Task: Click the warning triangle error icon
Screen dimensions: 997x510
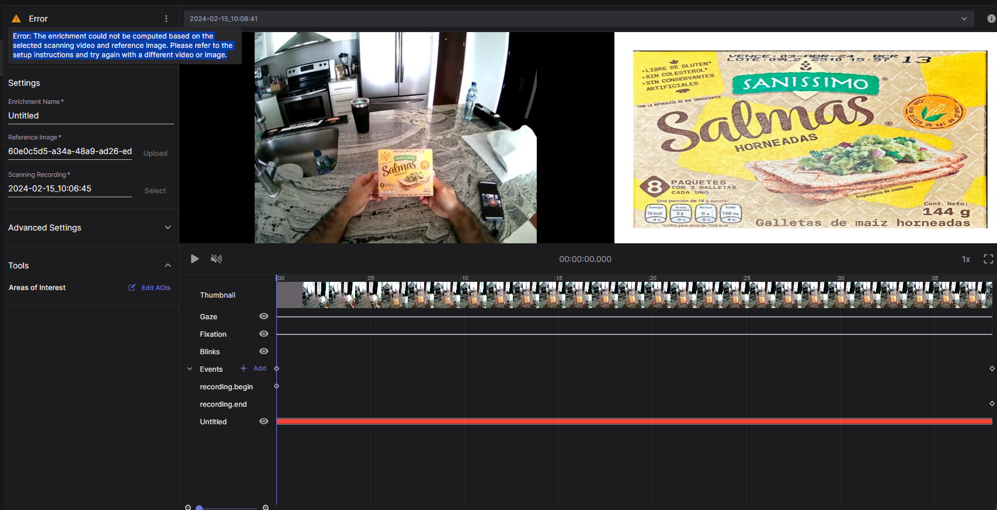Action: pyautogui.click(x=16, y=19)
